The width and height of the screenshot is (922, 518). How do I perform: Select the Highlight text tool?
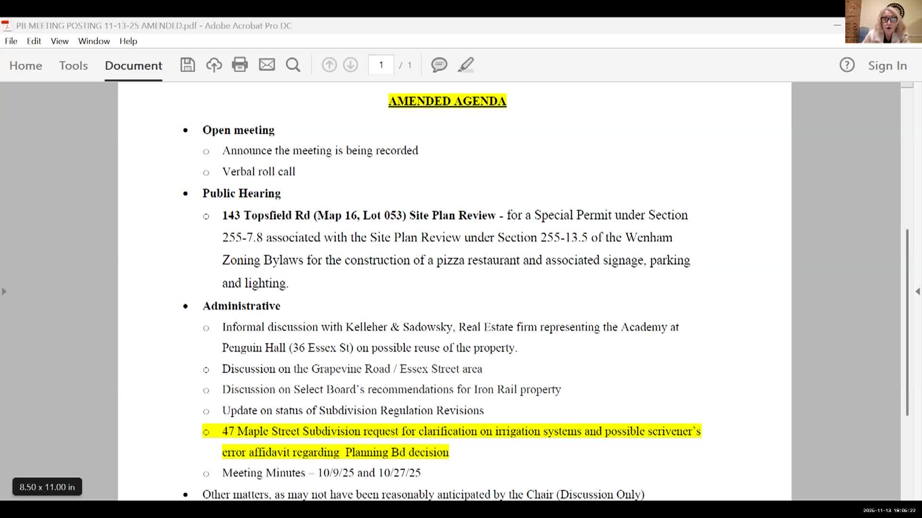465,65
